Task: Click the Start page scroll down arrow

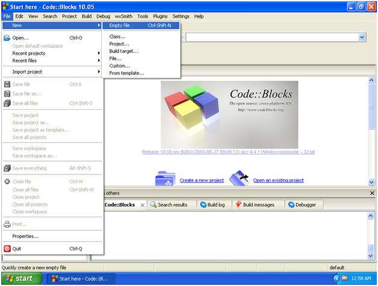Action: 371,182
